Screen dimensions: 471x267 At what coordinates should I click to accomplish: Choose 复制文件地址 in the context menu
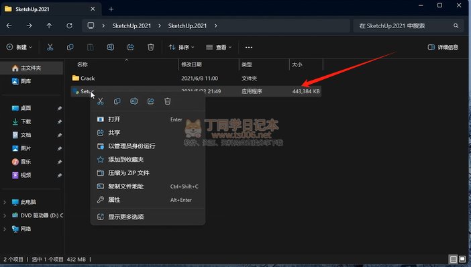148,186
